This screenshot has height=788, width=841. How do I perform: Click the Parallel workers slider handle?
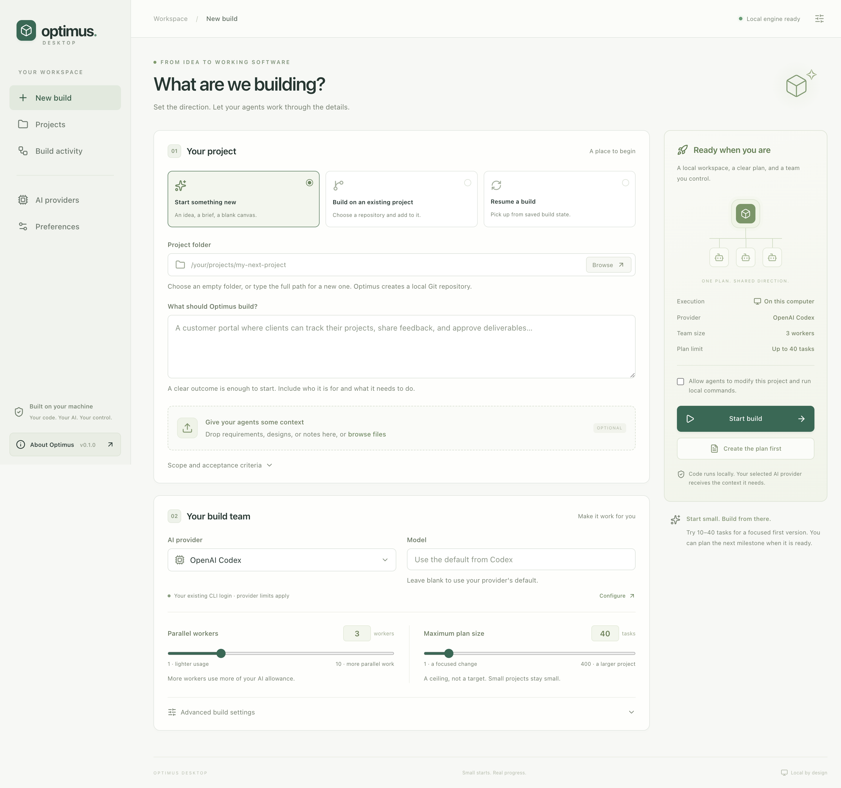point(221,653)
